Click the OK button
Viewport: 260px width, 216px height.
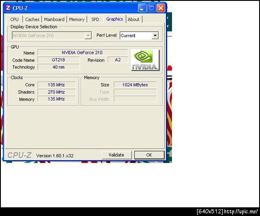coord(149,155)
